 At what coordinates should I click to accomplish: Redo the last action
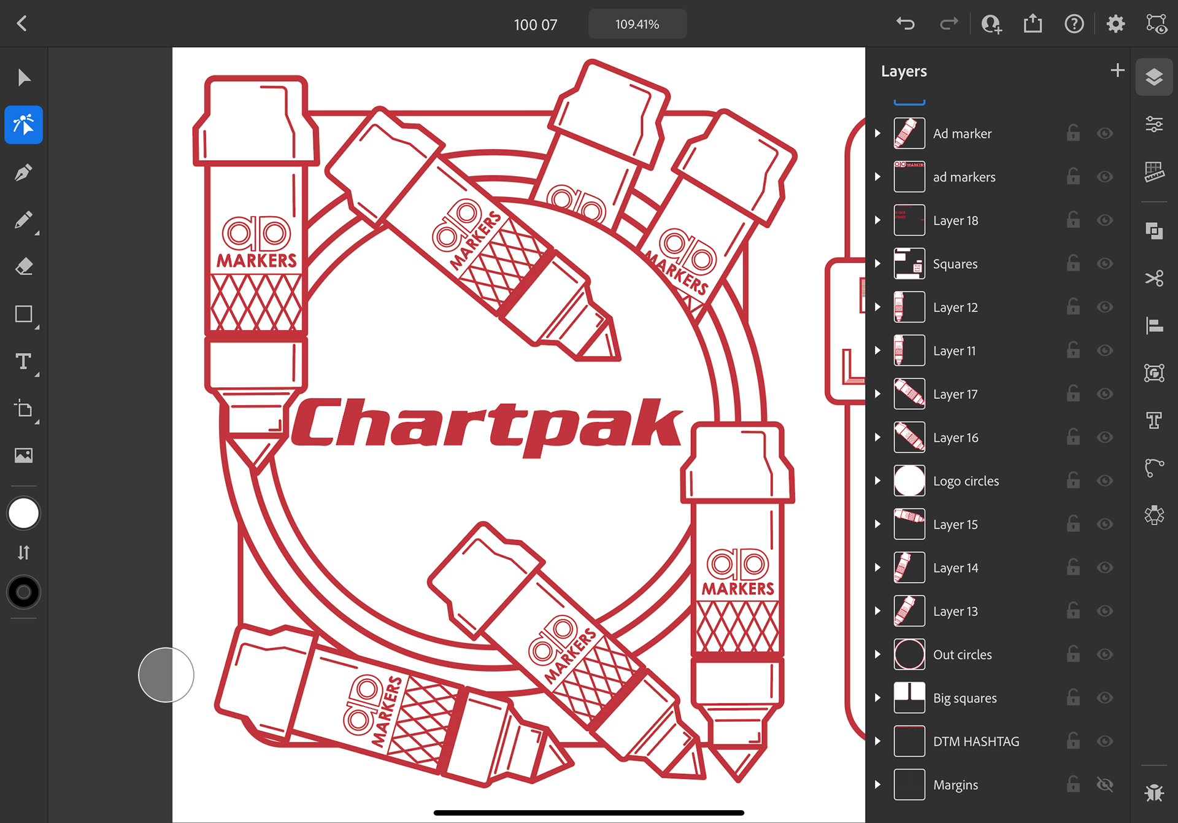[x=949, y=24]
